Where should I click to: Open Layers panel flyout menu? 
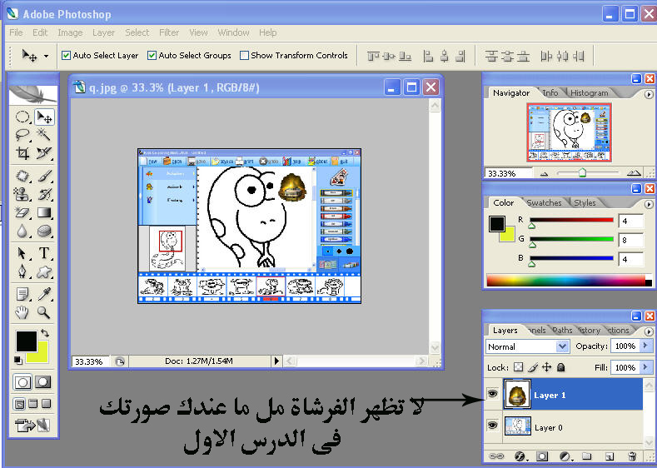pyautogui.click(x=649, y=331)
